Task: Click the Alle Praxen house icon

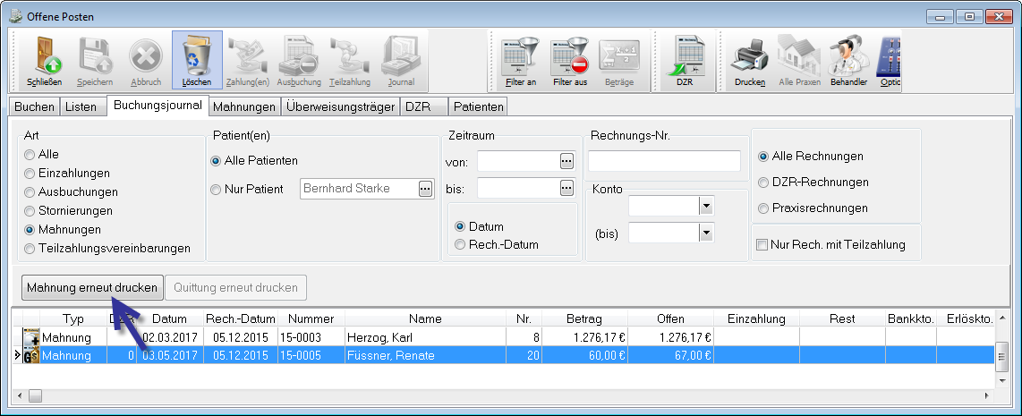Action: [x=799, y=56]
